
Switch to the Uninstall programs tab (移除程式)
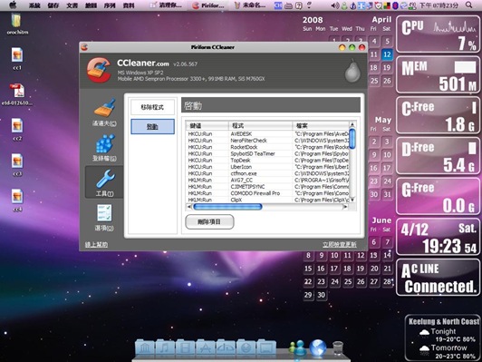(x=152, y=107)
